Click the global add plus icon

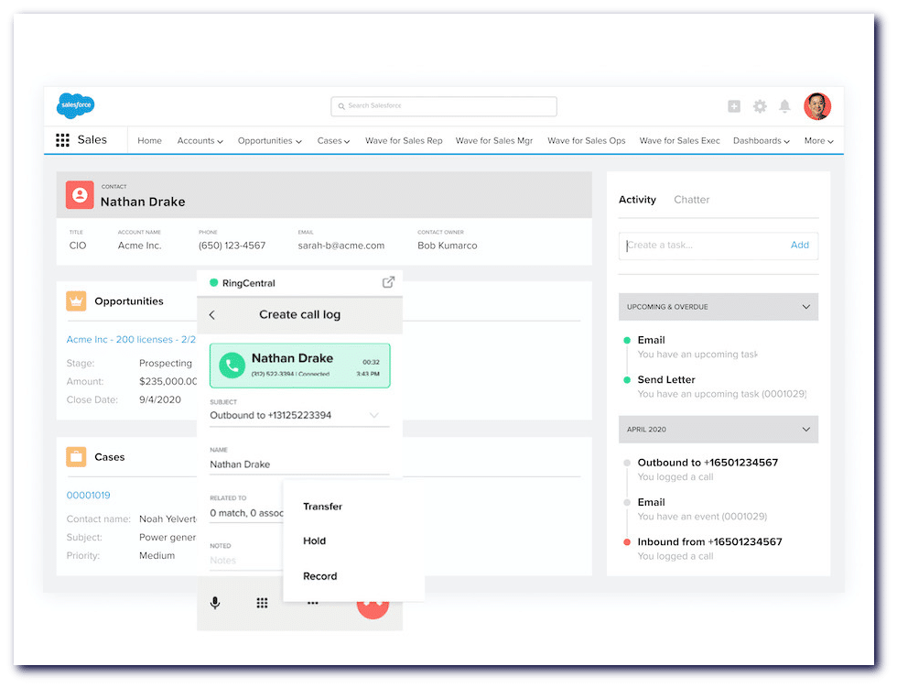734,106
